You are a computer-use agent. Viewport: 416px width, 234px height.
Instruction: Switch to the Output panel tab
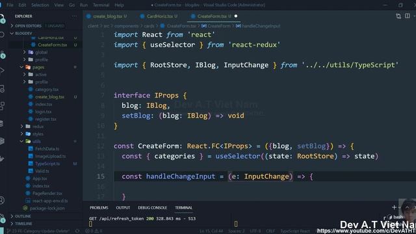(x=123, y=208)
